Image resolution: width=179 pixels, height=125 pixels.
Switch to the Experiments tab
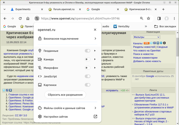pyautogui.click(x=23, y=9)
